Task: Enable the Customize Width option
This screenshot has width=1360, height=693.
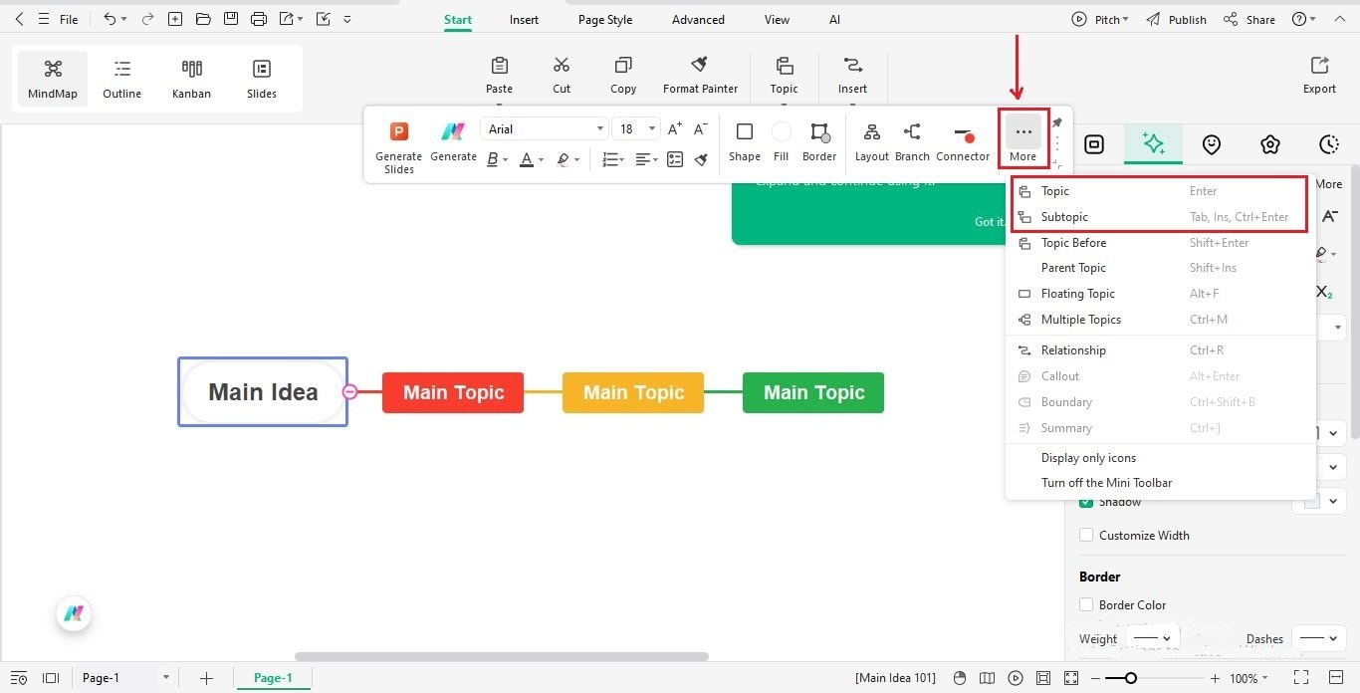Action: coord(1086,535)
